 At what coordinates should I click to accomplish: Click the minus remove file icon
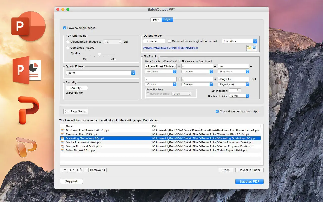point(86,170)
